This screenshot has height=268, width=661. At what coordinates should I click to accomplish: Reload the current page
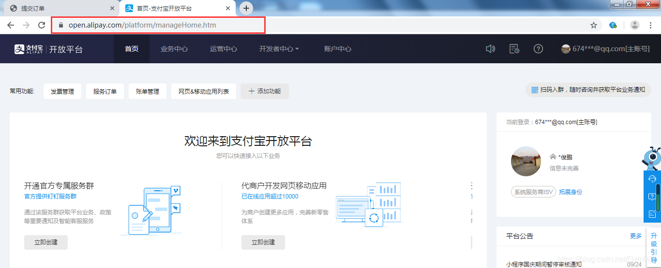(42, 25)
